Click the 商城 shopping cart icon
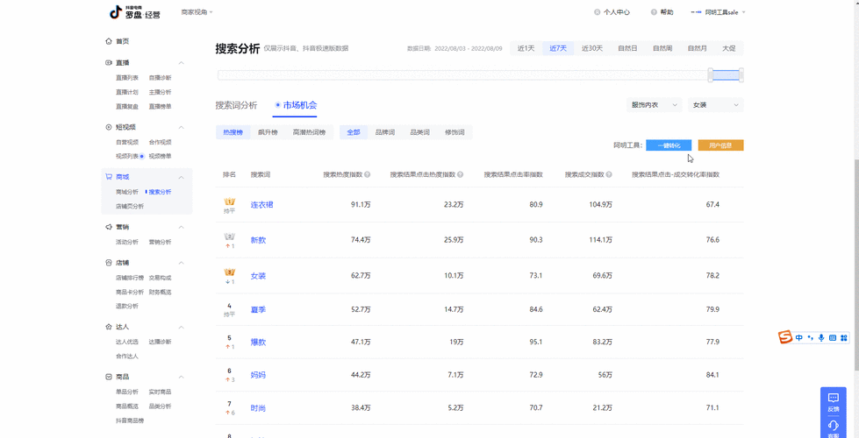Screen dimensions: 859x438 pos(109,177)
